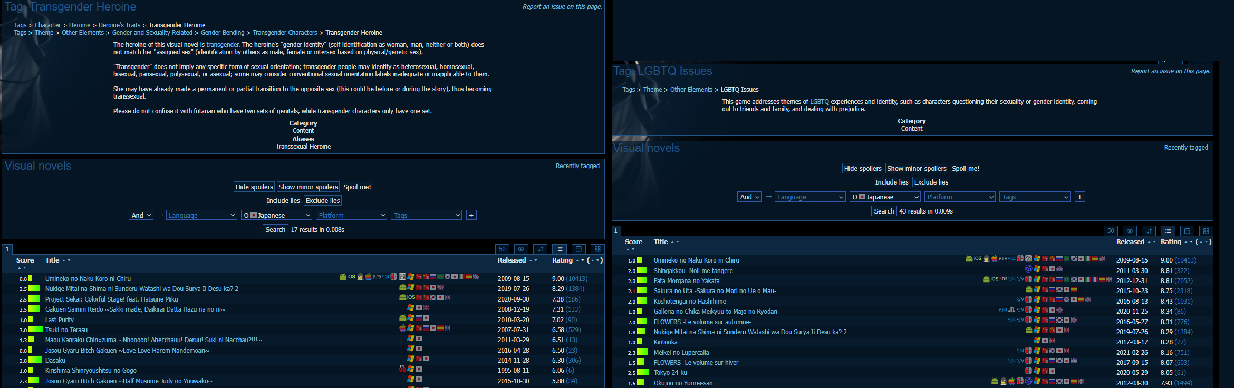This screenshot has height=388, width=1234.
Task: Report an issue on LGBTQ Issues page
Action: click(x=1171, y=71)
